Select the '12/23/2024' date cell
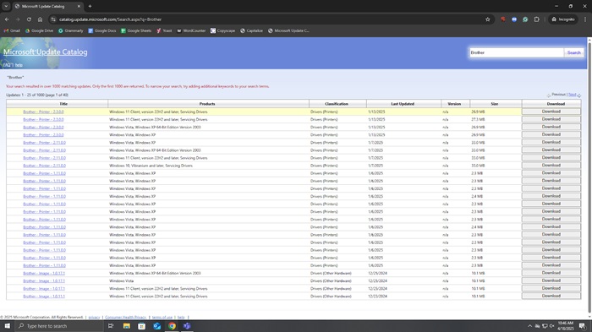 pos(377,297)
